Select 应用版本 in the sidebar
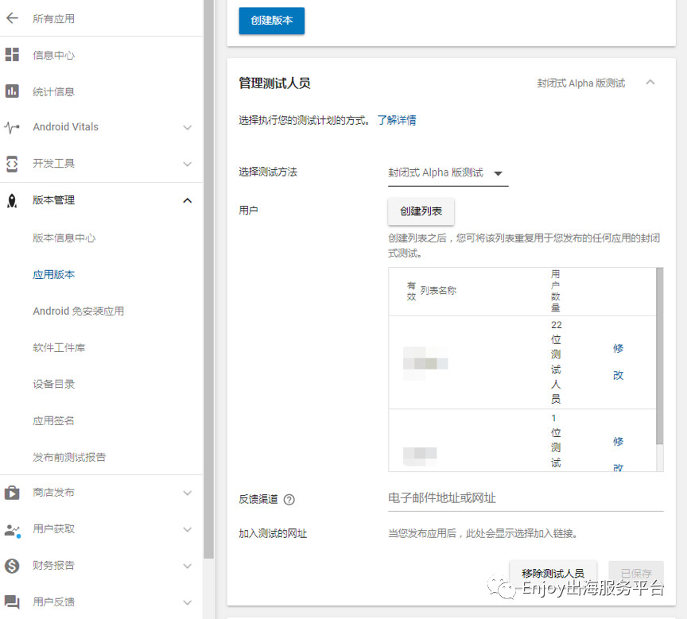 point(54,274)
